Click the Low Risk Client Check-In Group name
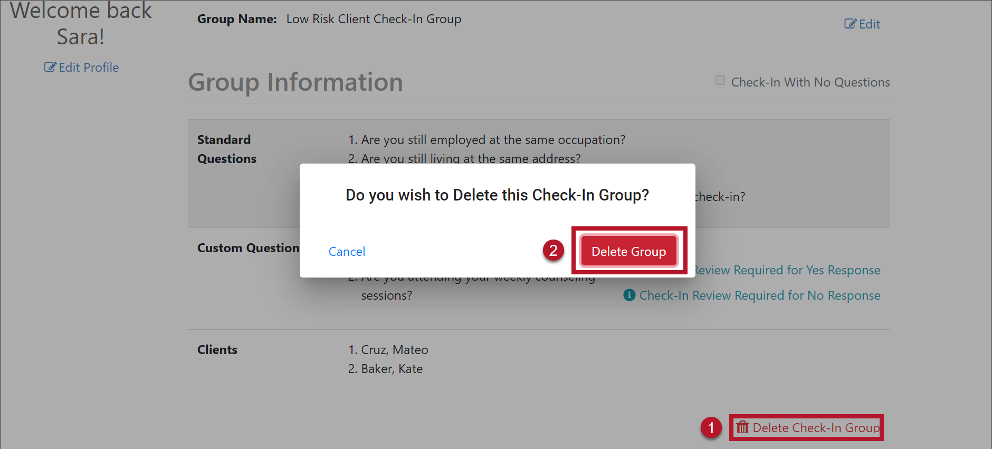Image resolution: width=992 pixels, height=449 pixels. coord(374,19)
